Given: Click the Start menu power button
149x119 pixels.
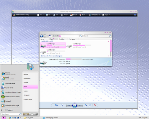Looking at the screenshot, I should tap(26, 114).
